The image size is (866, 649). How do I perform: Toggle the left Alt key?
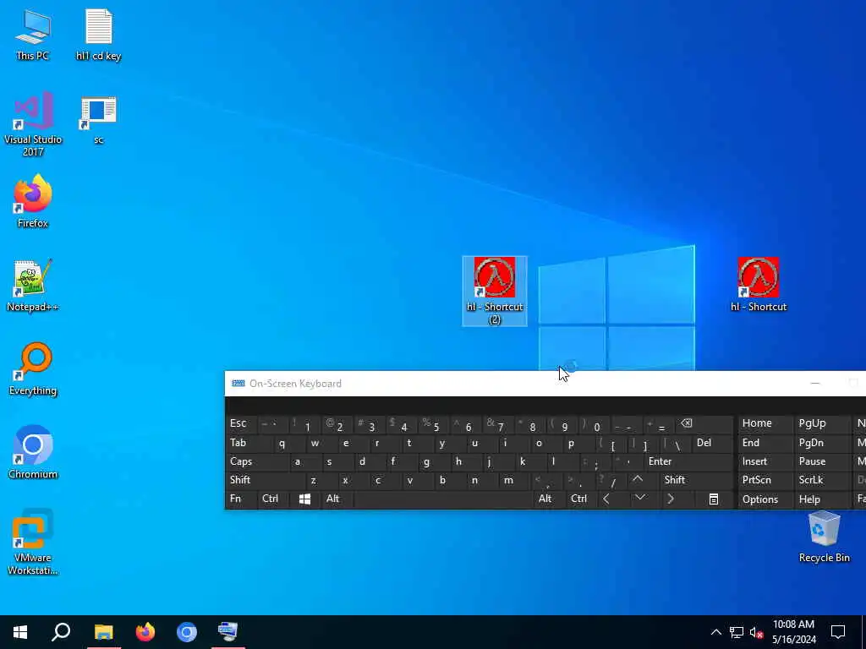pyautogui.click(x=337, y=499)
